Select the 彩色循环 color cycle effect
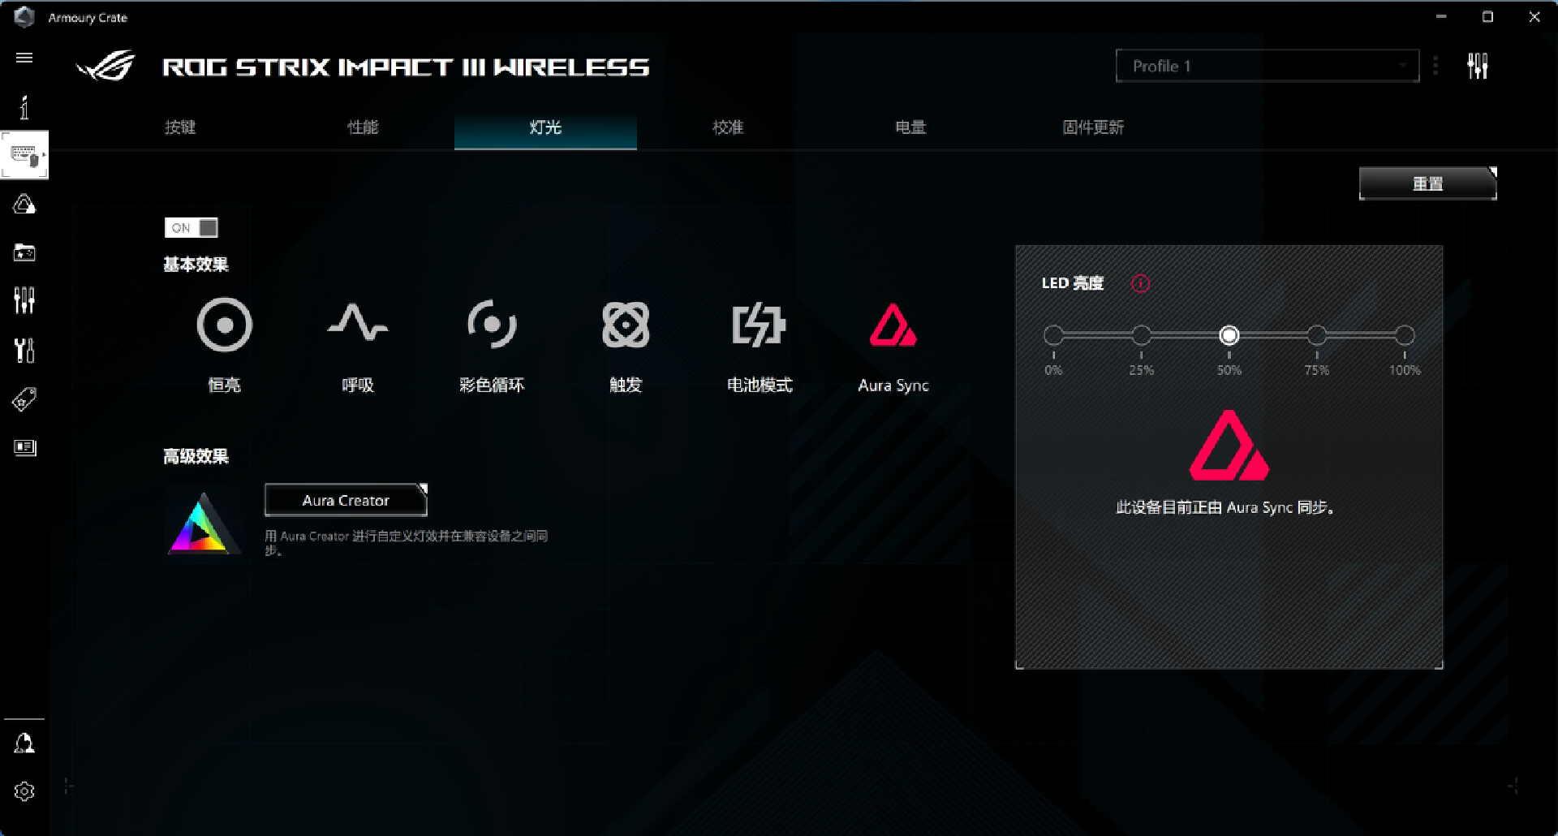Image resolution: width=1558 pixels, height=836 pixels. [x=492, y=325]
